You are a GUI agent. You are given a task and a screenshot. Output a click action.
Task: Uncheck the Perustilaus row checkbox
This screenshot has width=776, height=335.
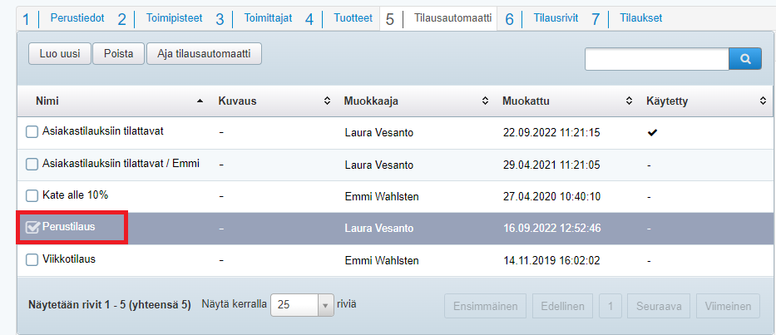pyautogui.click(x=32, y=227)
